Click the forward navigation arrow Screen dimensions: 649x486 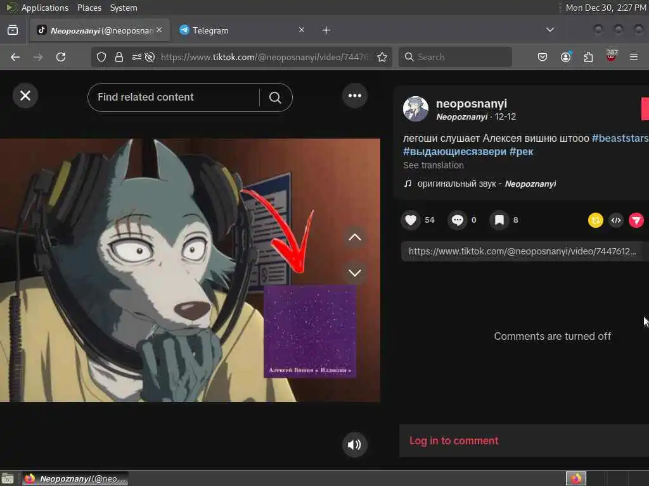38,57
